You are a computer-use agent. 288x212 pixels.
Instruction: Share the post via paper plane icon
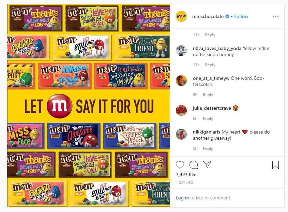207,165
